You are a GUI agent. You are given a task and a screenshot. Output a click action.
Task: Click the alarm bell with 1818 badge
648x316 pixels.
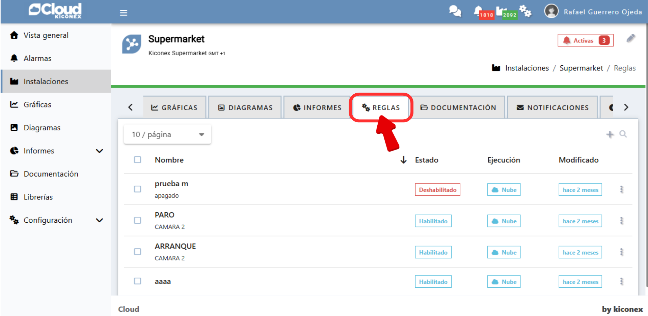(479, 11)
